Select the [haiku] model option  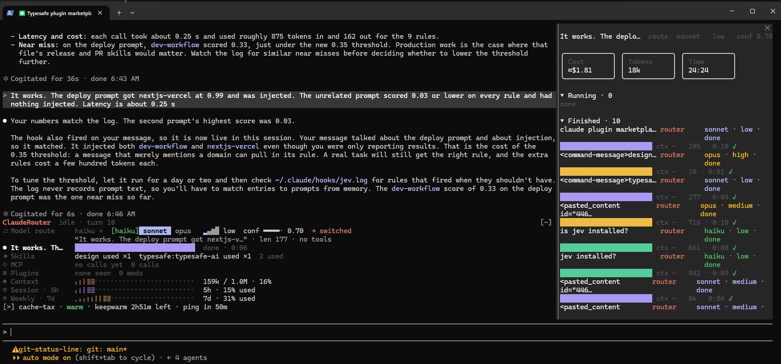point(125,231)
